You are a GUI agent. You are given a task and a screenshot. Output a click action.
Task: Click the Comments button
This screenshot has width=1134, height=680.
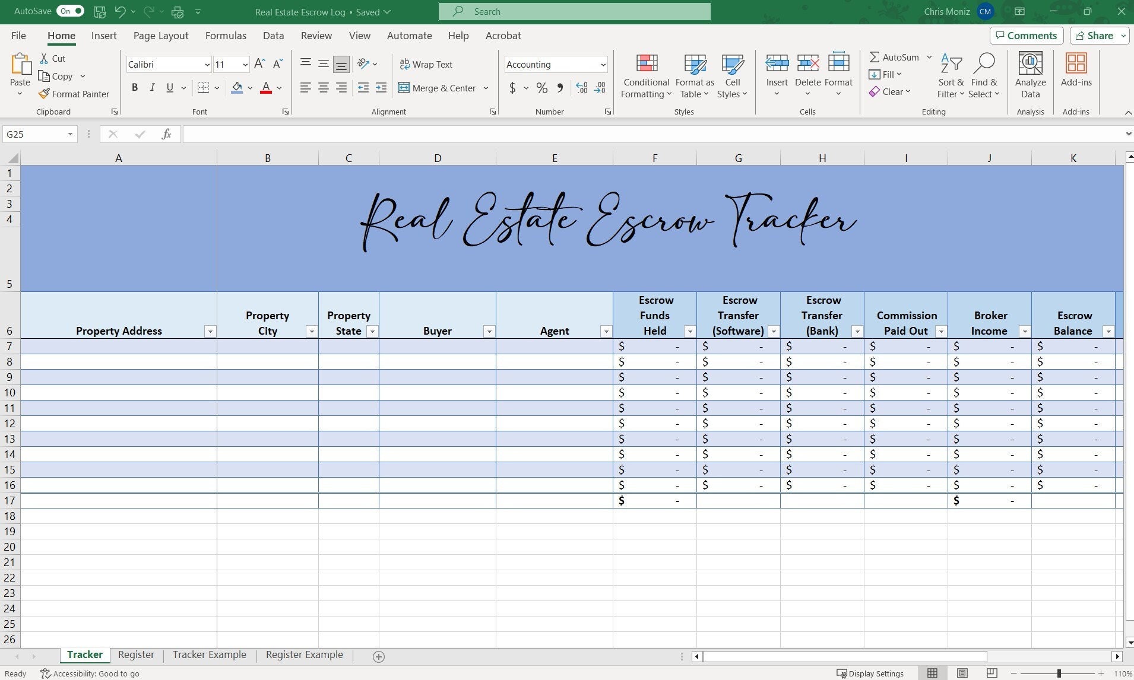click(x=1025, y=35)
